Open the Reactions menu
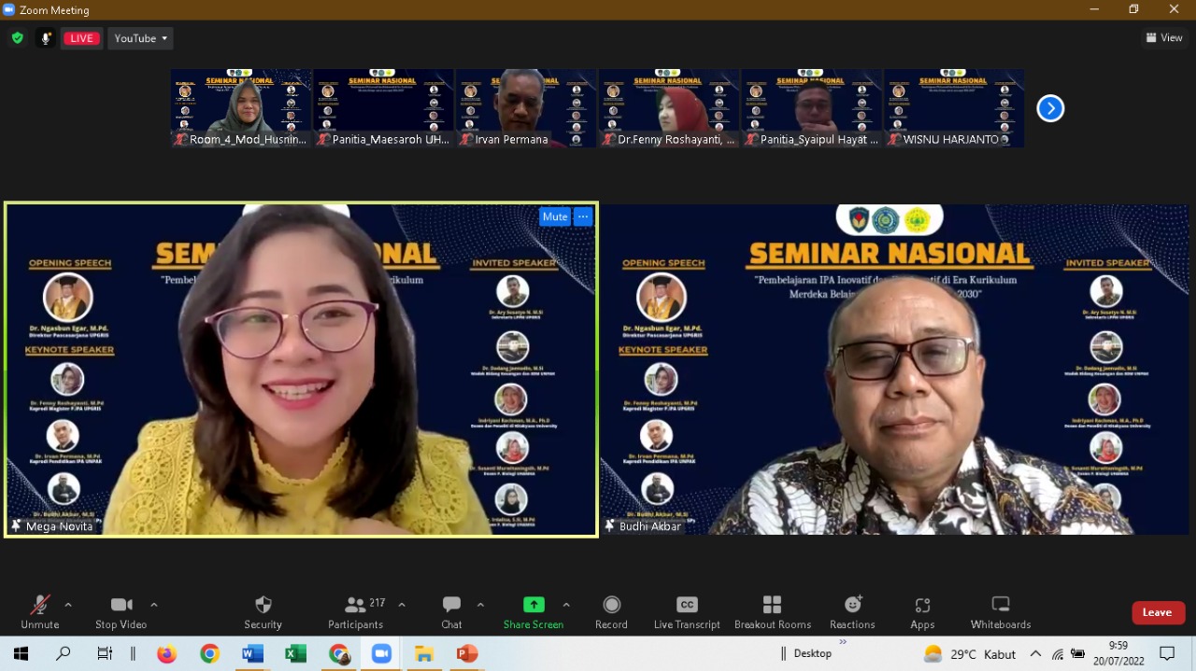Image resolution: width=1196 pixels, height=671 pixels. [x=852, y=611]
